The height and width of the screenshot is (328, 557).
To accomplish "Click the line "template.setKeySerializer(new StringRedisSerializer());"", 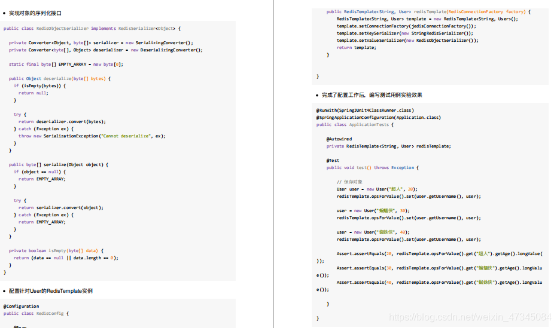I will click(x=405, y=33).
